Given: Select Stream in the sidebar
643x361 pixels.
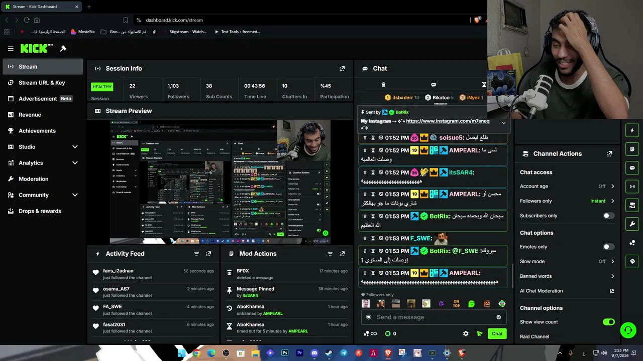Looking at the screenshot, I should (x=43, y=67).
